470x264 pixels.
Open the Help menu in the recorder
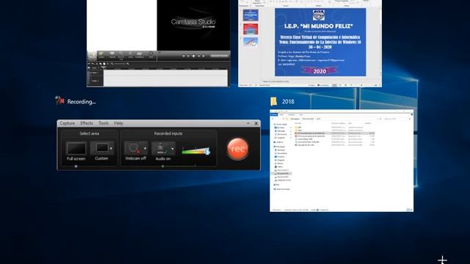[118, 123]
